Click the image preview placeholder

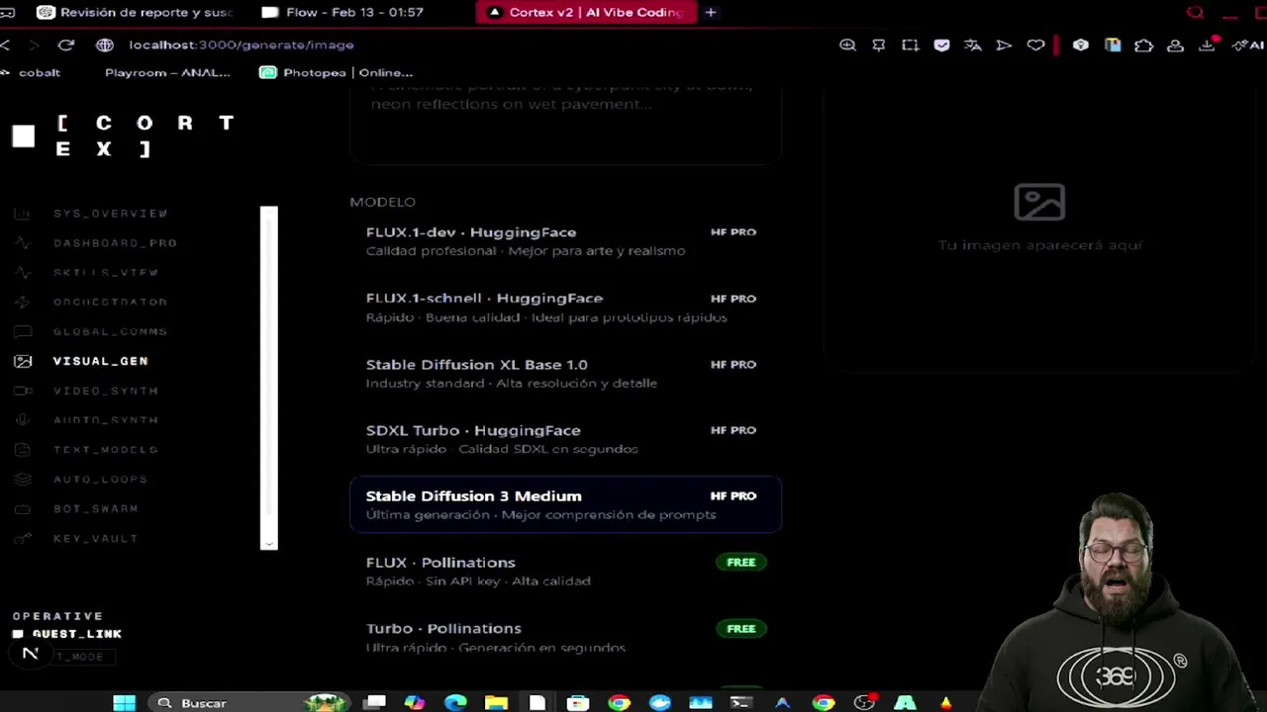(1039, 220)
